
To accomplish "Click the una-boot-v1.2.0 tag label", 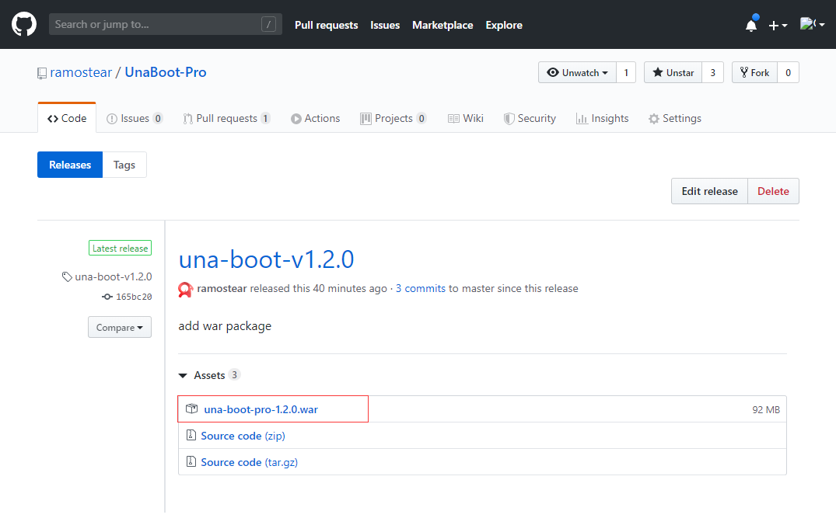I will (113, 277).
